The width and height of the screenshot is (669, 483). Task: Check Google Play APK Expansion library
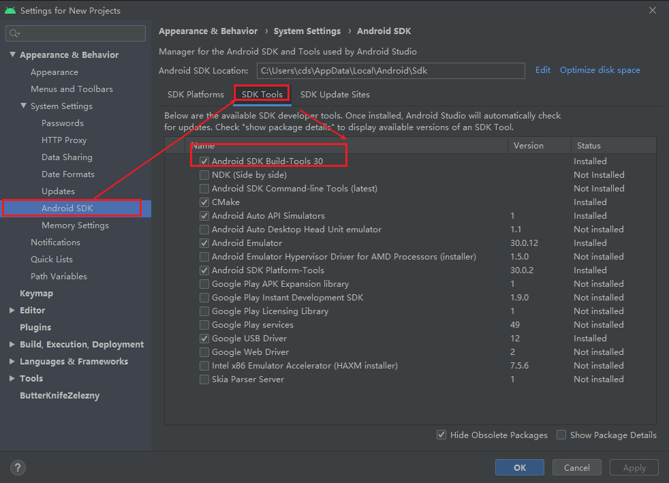pyautogui.click(x=204, y=284)
